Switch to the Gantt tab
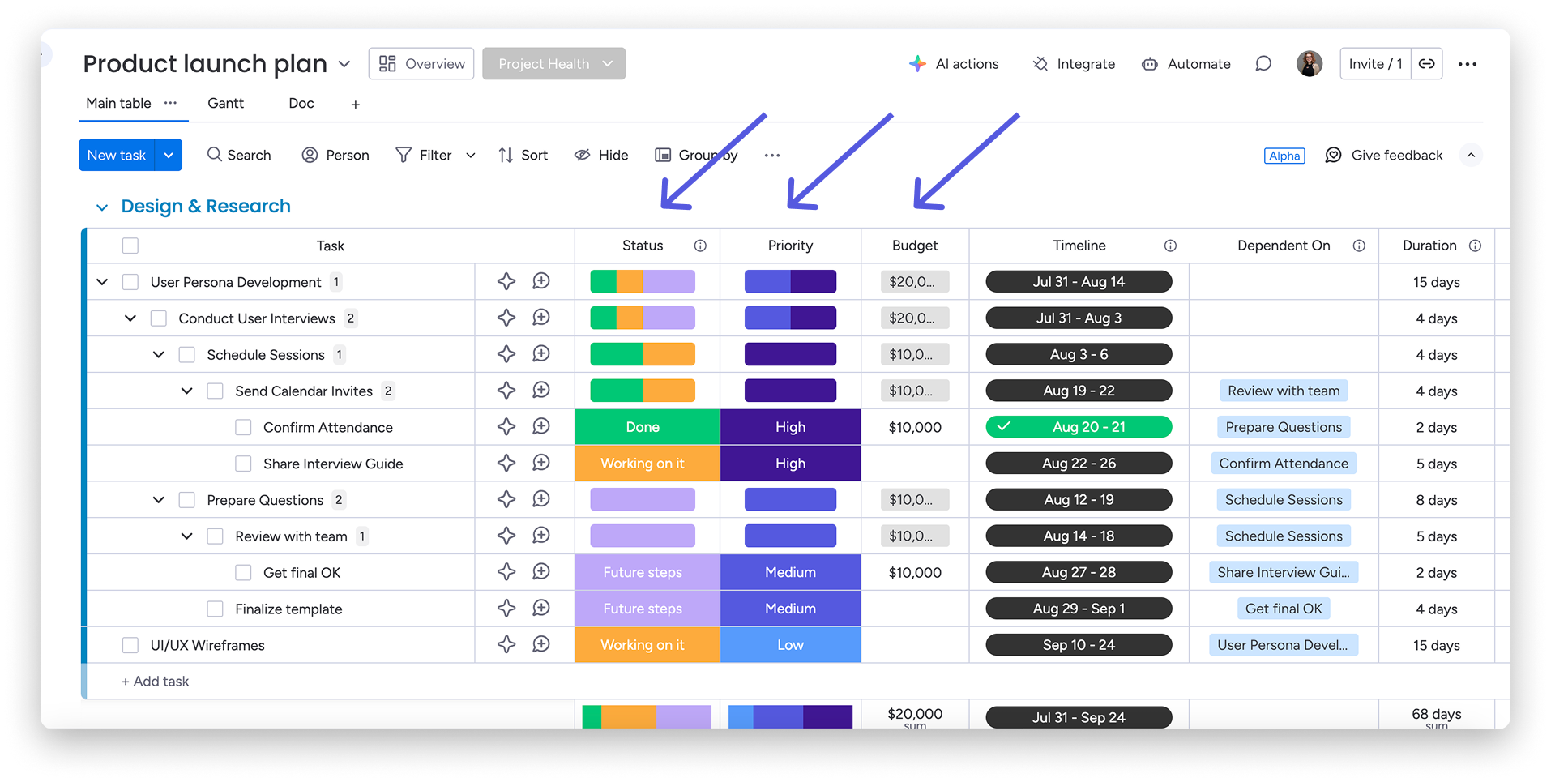1551x782 pixels. [x=225, y=104]
